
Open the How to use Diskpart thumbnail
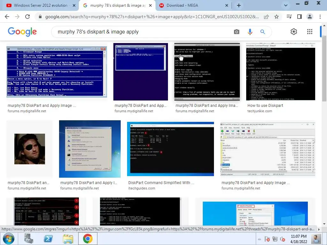[x=281, y=72]
